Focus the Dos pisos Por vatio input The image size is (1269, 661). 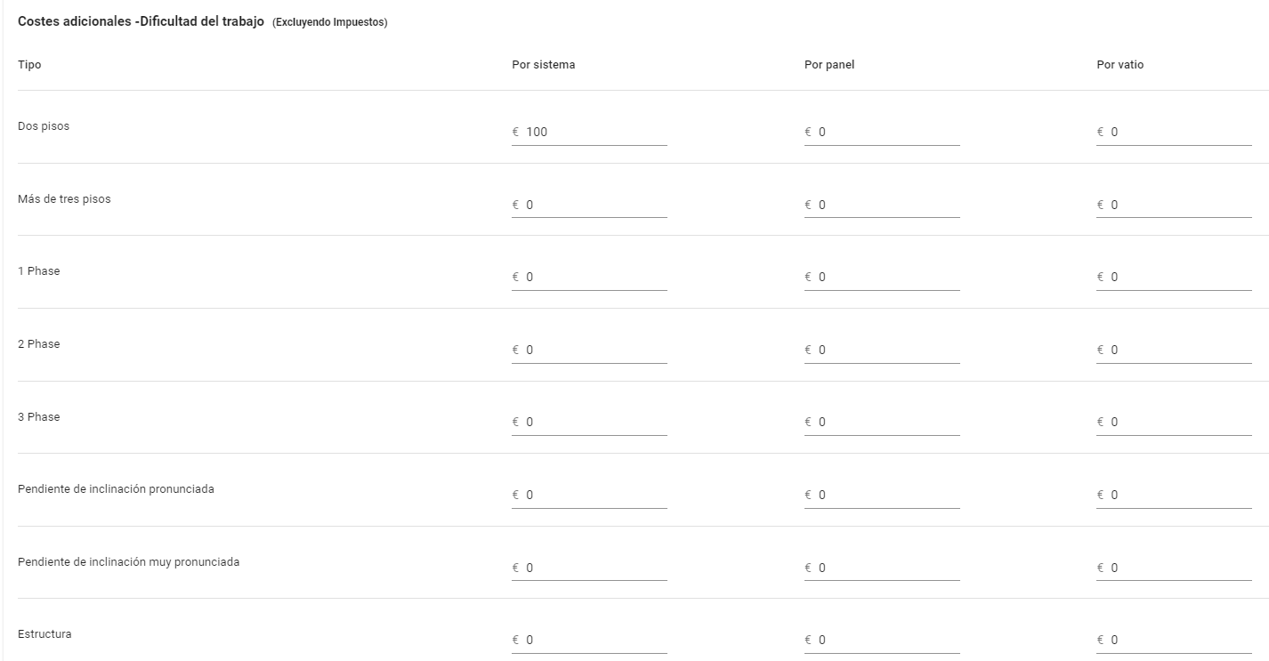tap(1174, 132)
